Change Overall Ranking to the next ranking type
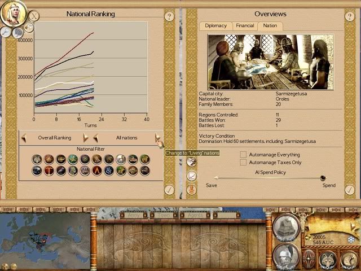 86,138
